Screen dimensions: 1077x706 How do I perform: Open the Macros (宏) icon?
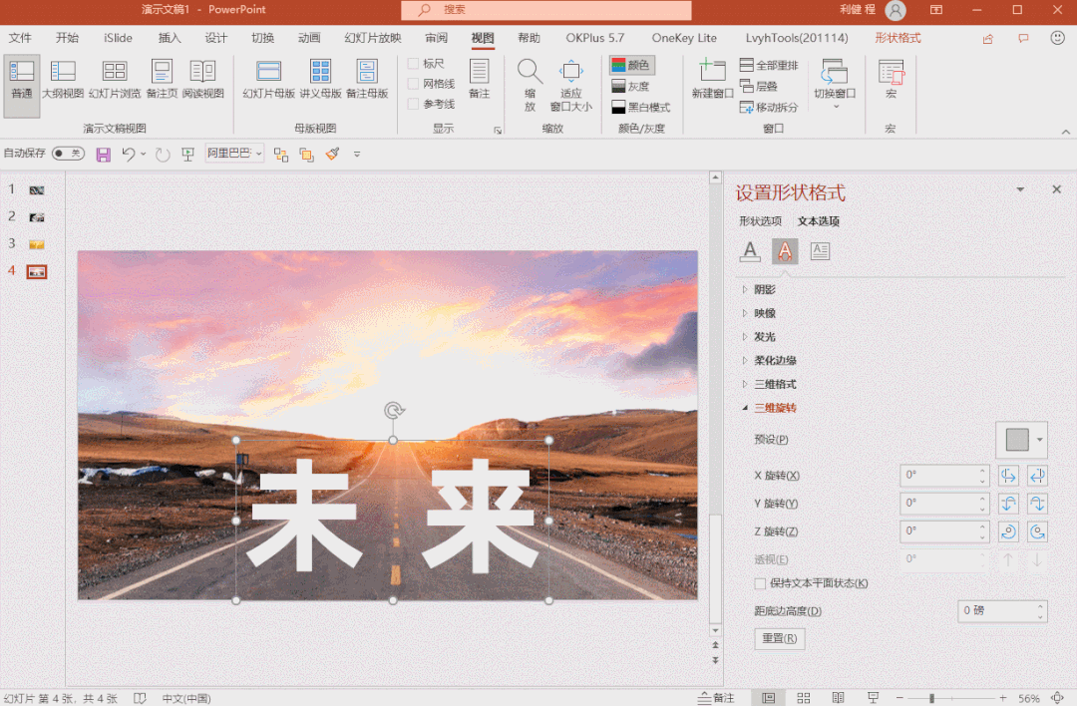click(x=891, y=78)
